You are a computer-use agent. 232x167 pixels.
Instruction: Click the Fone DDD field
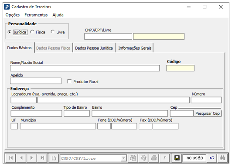104,126
